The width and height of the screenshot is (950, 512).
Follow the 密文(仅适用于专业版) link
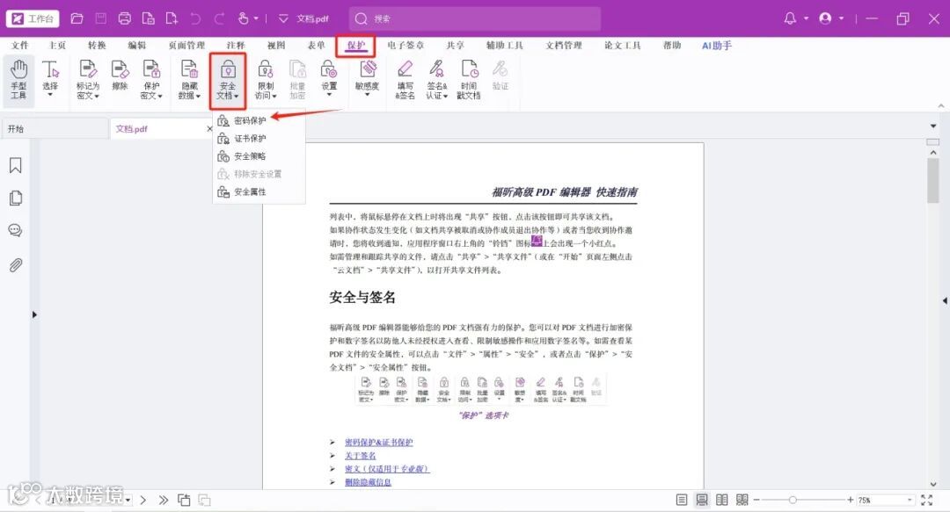tap(387, 469)
